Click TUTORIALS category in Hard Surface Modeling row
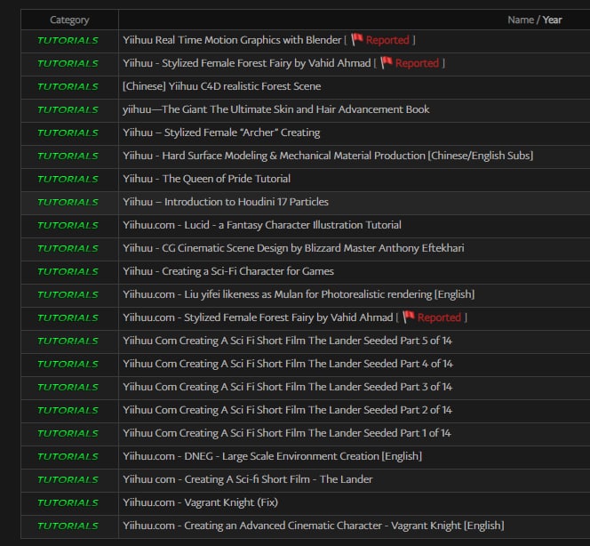The width and height of the screenshot is (590, 546). tap(68, 156)
